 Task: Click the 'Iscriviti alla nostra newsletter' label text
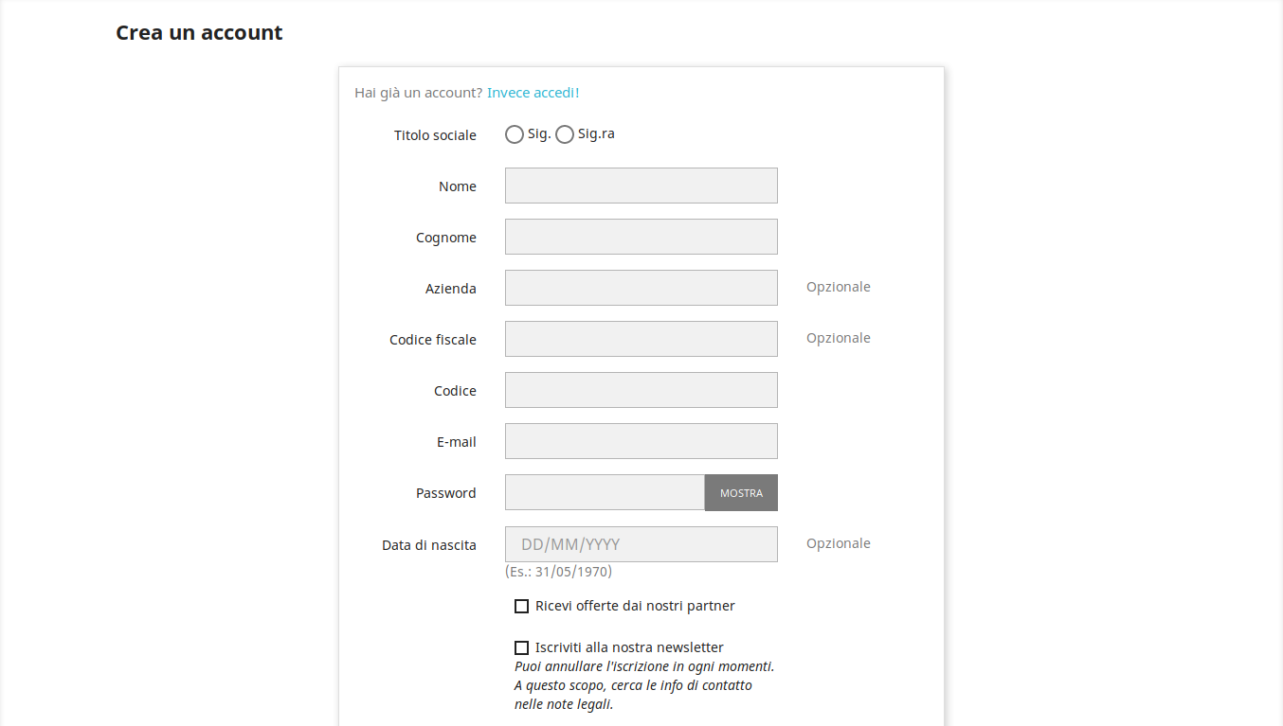coord(629,647)
